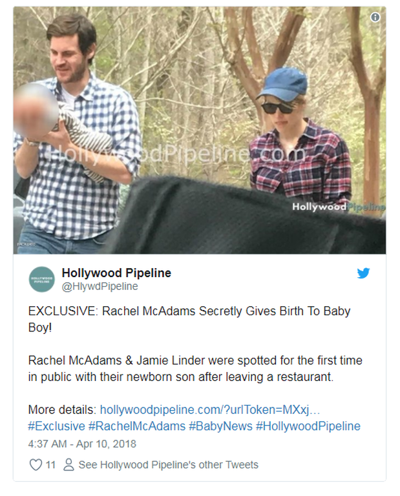The width and height of the screenshot is (400, 496).
Task: Click the like count number 11
Action: 50,465
